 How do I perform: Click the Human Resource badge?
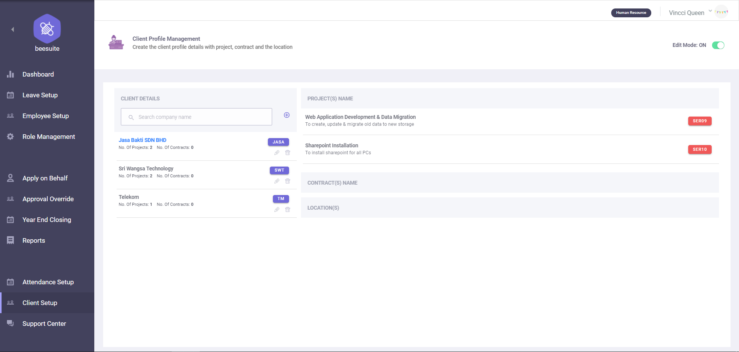[x=631, y=13]
